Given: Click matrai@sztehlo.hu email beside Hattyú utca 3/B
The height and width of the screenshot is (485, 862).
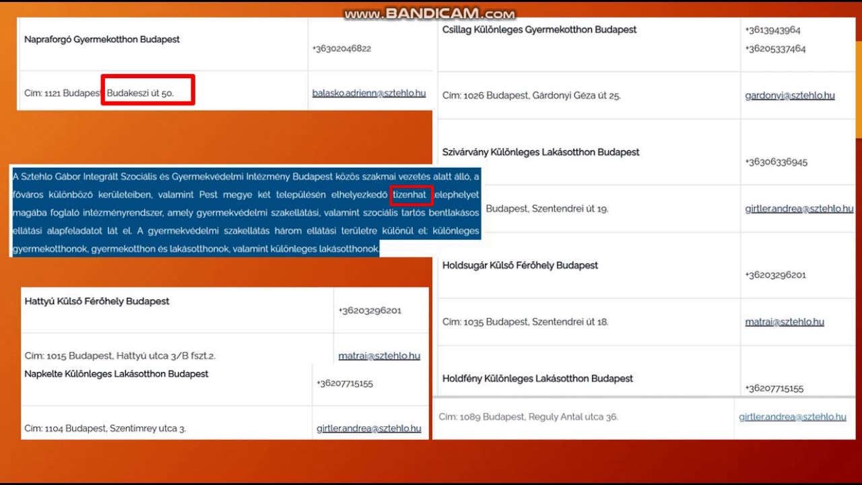Looking at the screenshot, I should [x=379, y=356].
